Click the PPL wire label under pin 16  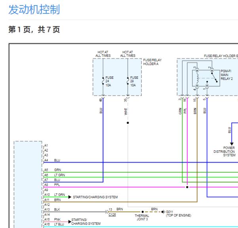185,110
